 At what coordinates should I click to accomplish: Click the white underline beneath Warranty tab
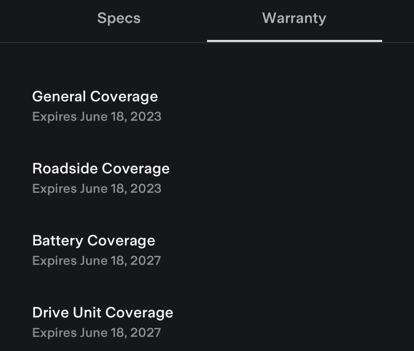pyautogui.click(x=294, y=41)
